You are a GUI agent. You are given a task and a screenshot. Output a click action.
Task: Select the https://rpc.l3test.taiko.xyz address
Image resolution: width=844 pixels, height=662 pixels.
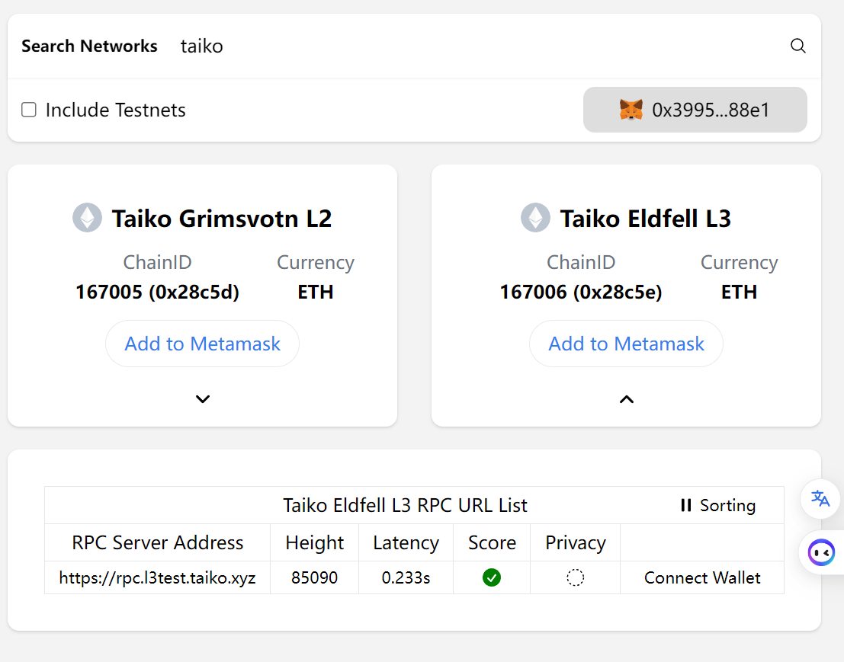click(157, 577)
